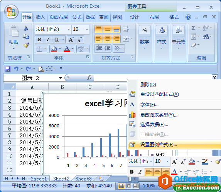Apply mini toolbar red font color
This screenshot has width=221, height=192.
coord(174,172)
